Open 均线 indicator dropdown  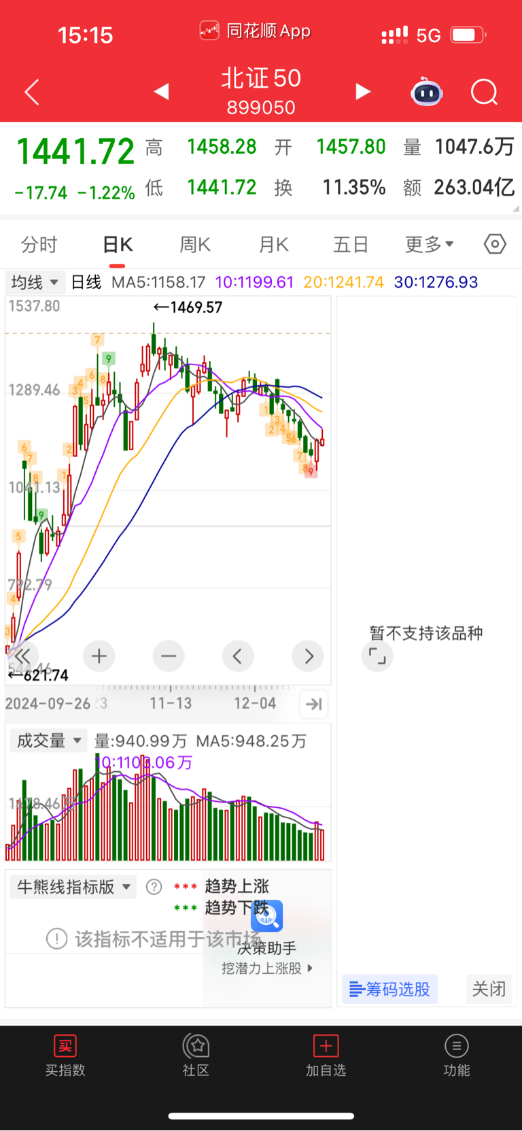(34, 282)
